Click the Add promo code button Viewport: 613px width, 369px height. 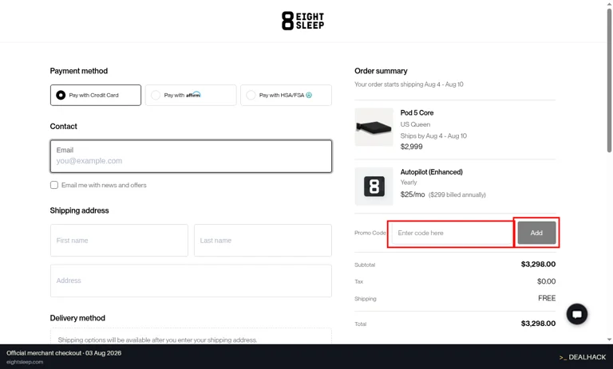536,233
